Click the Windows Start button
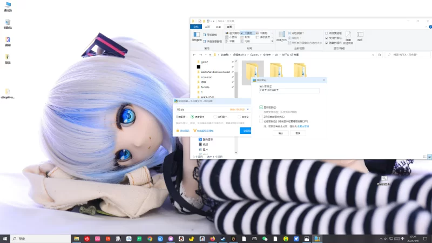Viewport: 432px width, 243px height. [5, 239]
